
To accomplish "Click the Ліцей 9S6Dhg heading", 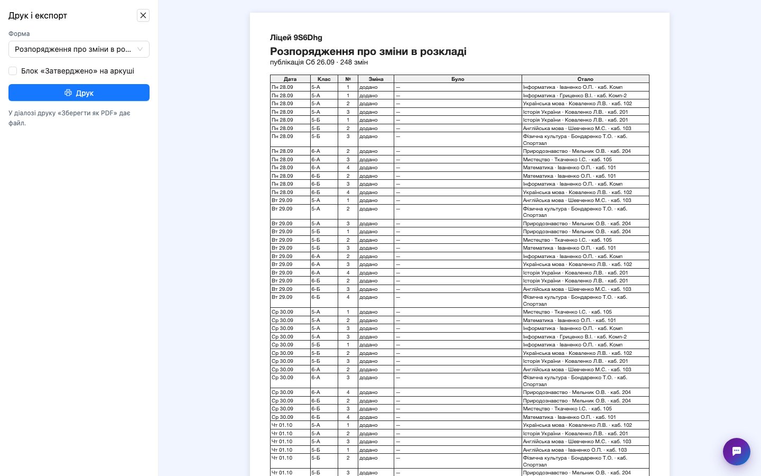I will coord(296,38).
